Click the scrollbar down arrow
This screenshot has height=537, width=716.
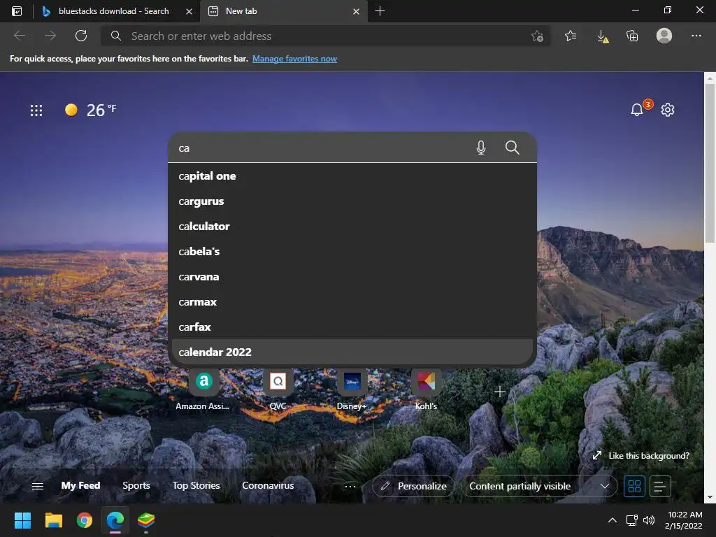710,497
